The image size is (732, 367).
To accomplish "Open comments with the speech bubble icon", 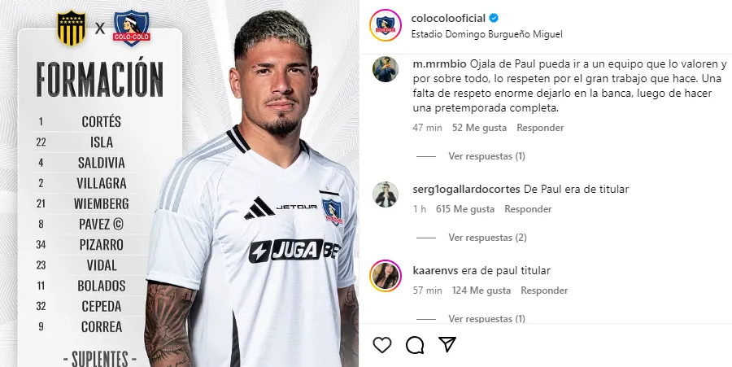I will tap(415, 345).
